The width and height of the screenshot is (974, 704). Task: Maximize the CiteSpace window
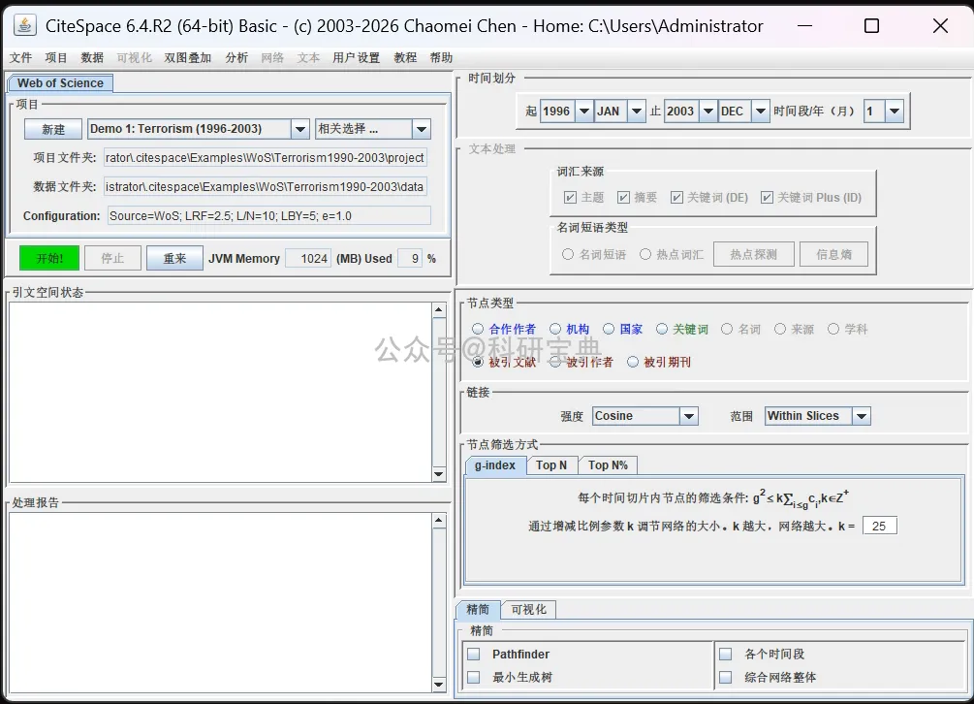point(872,25)
